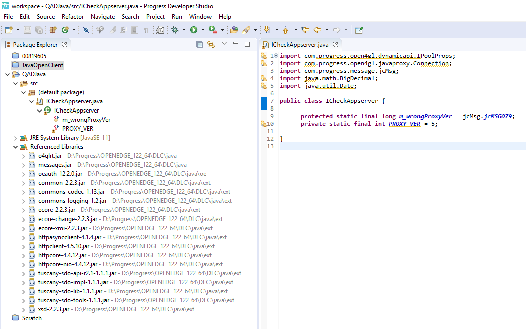Collapse the ICheckAppserver class node
This screenshot has width=526, height=329.
tap(39, 111)
